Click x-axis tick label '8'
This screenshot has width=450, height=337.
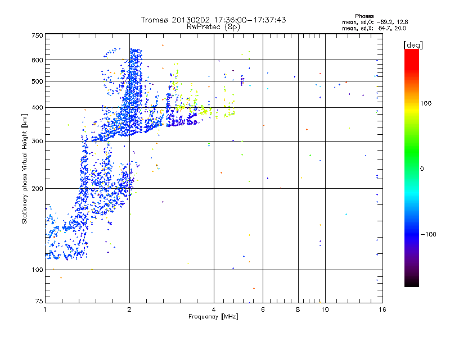point(298,309)
